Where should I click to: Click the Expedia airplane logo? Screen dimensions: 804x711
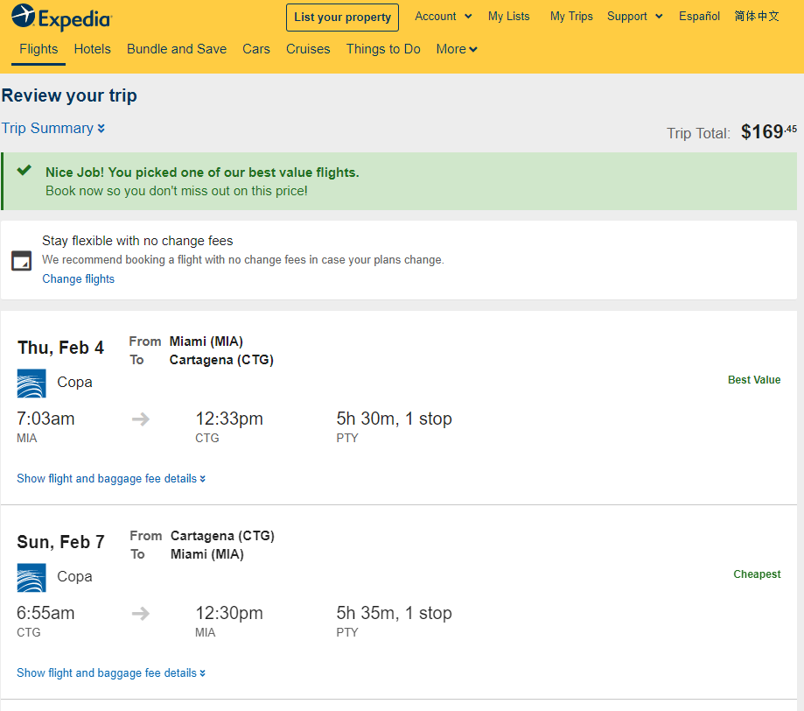click(x=23, y=16)
